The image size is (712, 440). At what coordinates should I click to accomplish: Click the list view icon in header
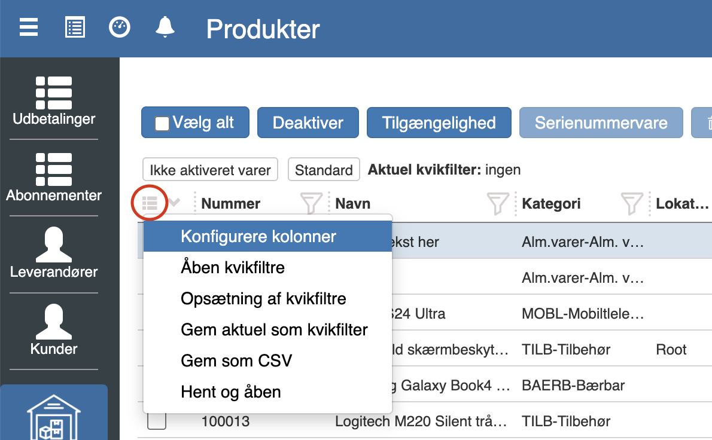coord(75,27)
